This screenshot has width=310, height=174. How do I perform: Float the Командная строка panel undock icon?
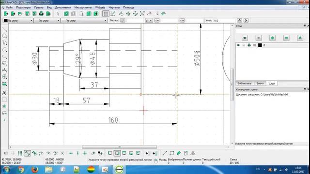coord(305,89)
